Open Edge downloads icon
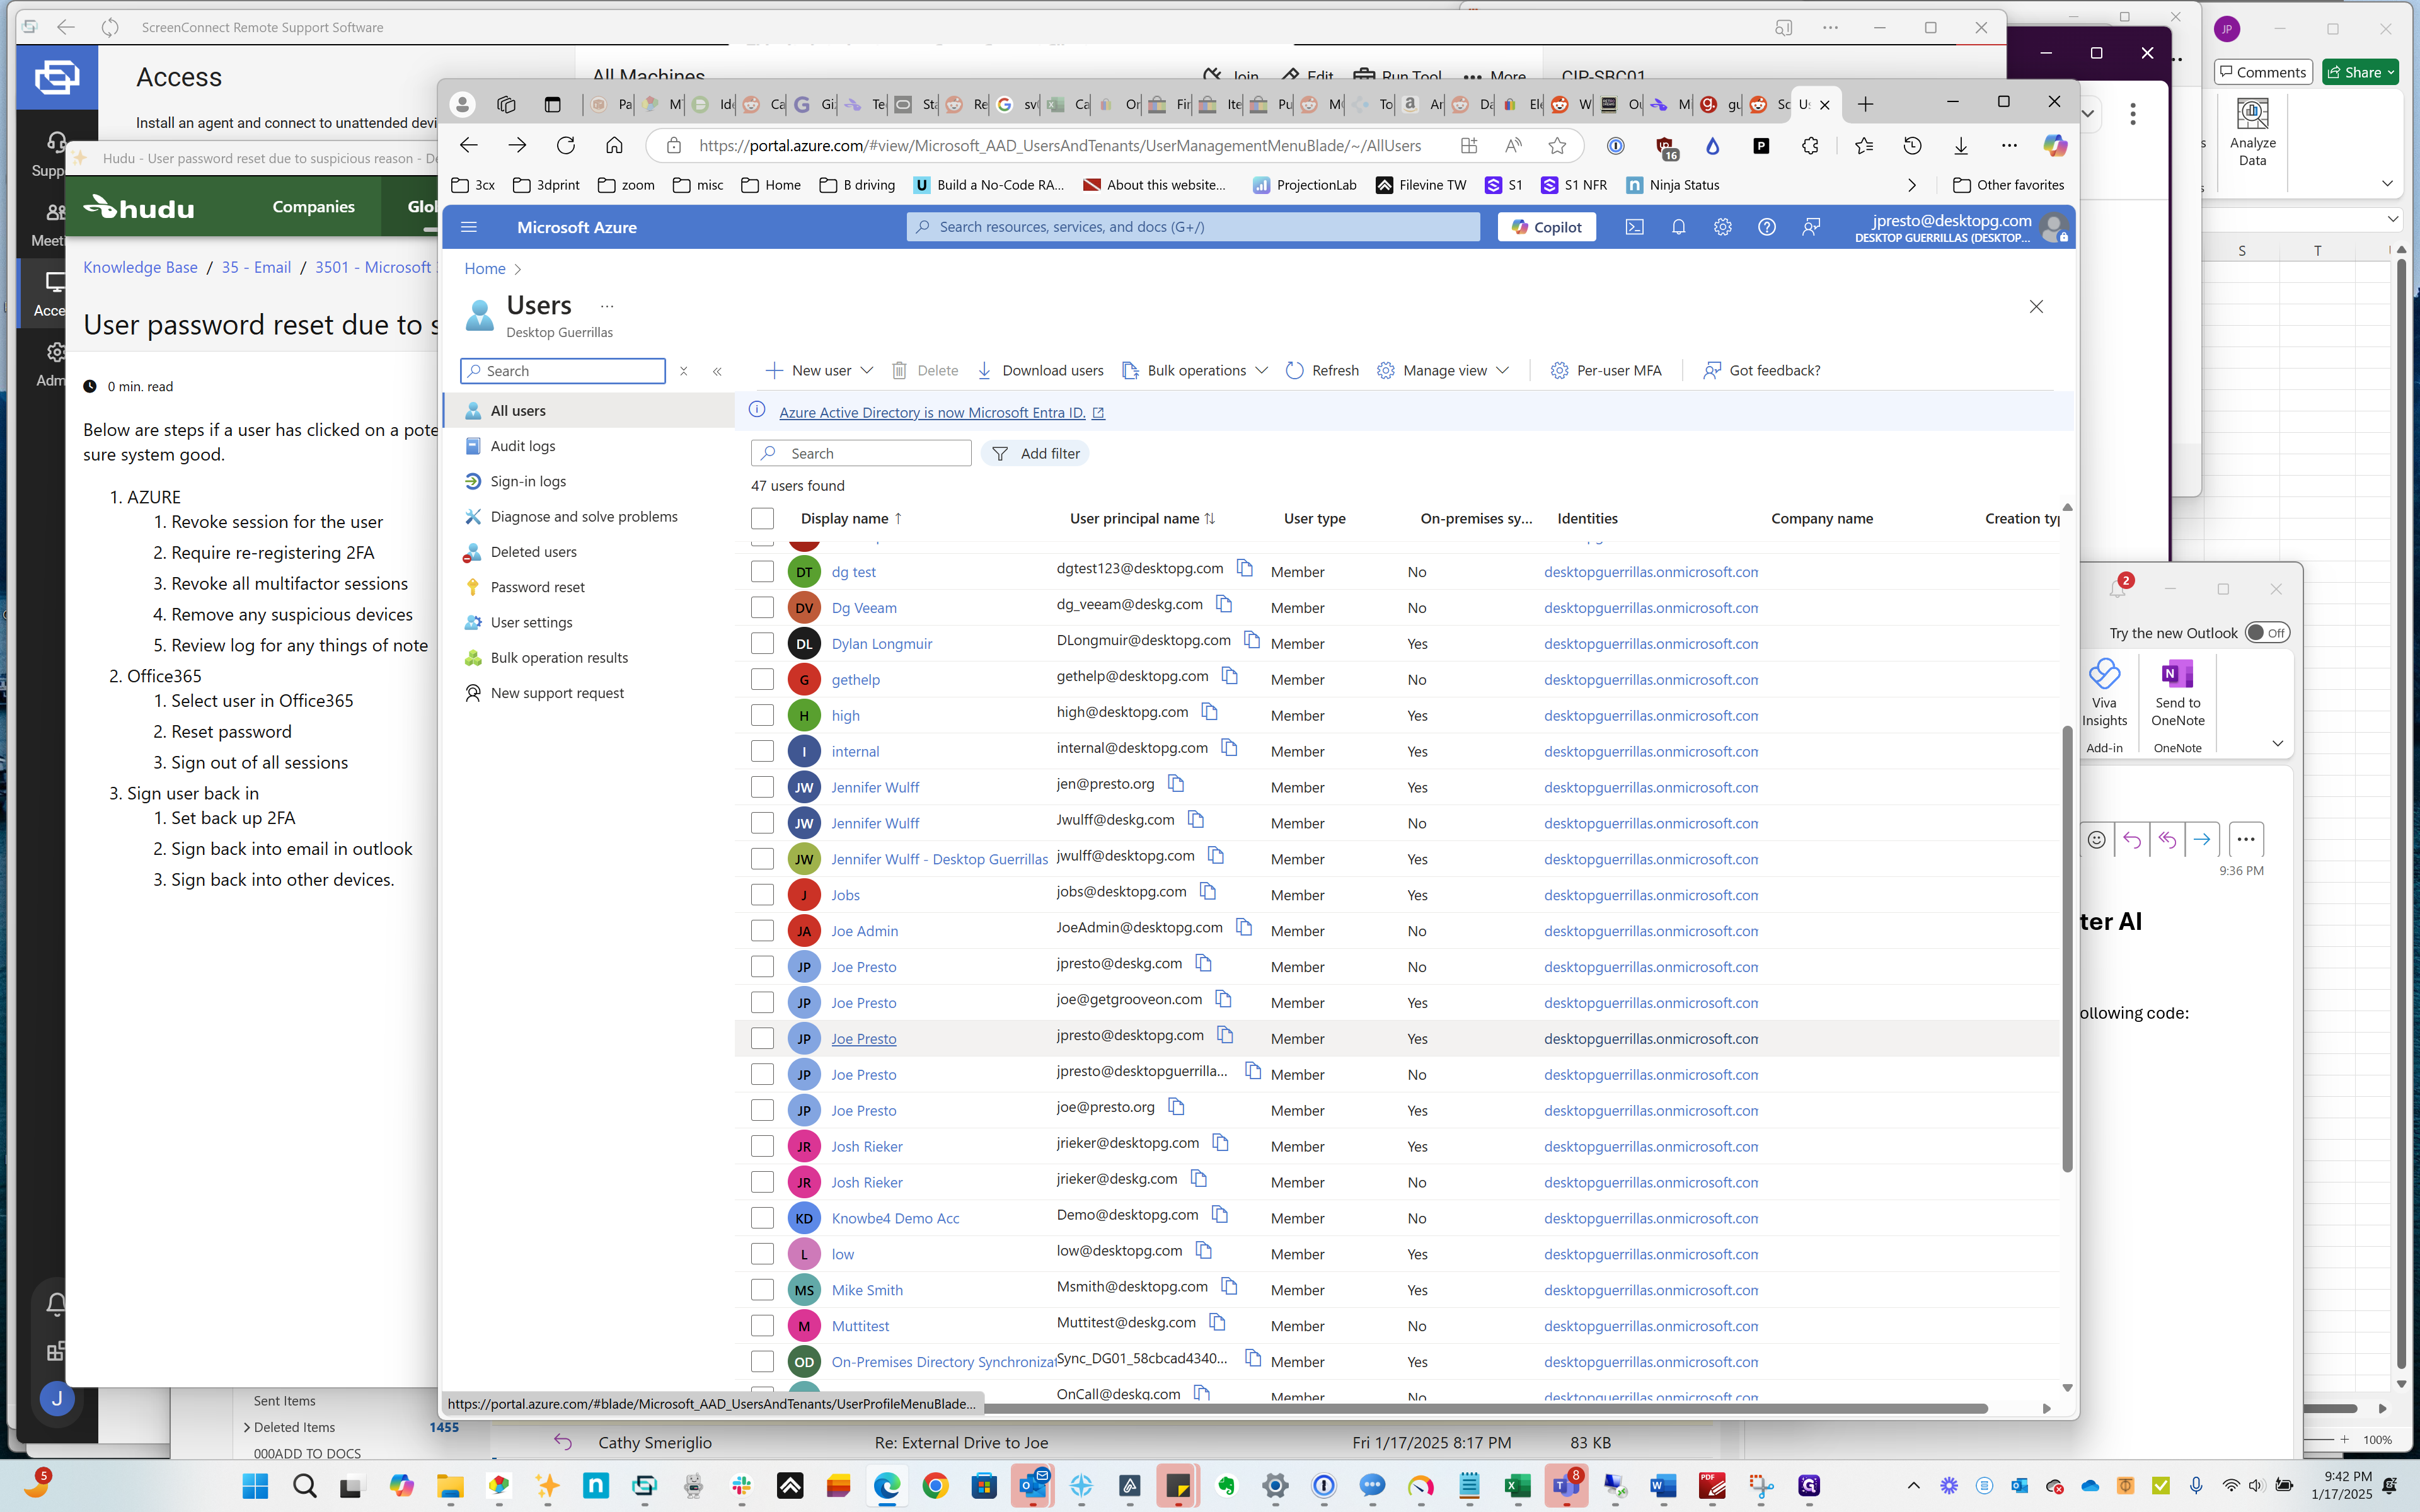 pos(1961,146)
